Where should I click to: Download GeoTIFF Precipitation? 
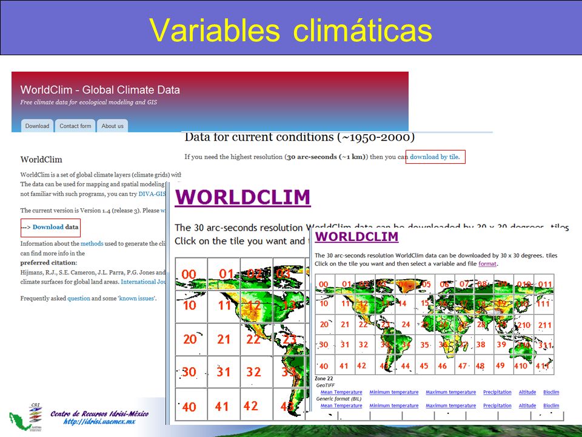click(x=497, y=392)
